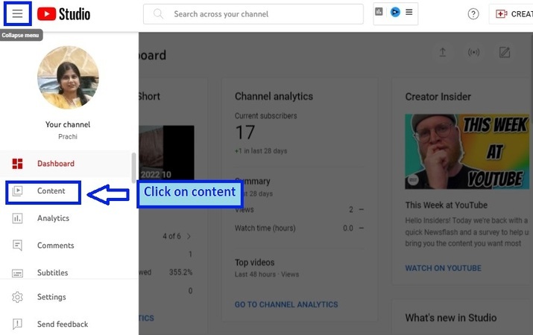Click the Your channel label

coord(68,124)
